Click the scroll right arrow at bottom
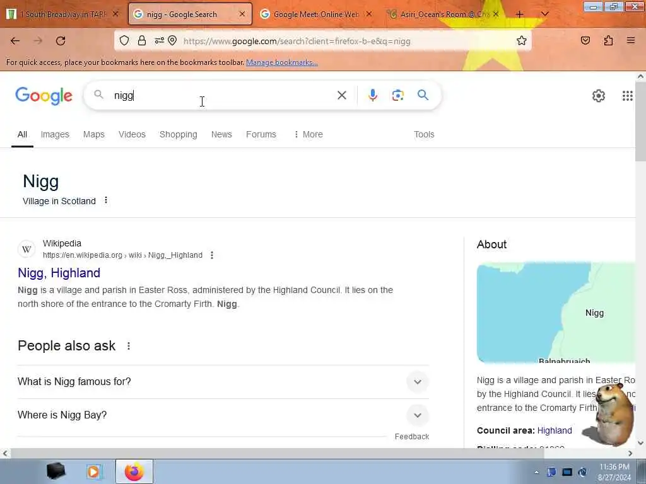Image resolution: width=646 pixels, height=484 pixels. [630, 454]
